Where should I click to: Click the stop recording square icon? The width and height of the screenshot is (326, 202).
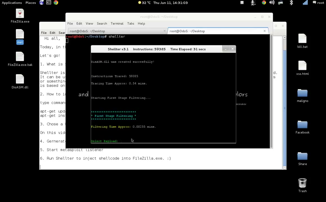coord(242,3)
